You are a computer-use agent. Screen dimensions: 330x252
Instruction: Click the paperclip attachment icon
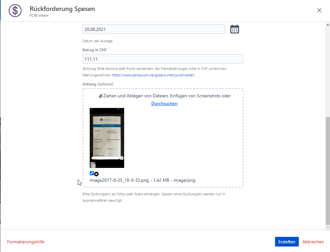point(100,96)
